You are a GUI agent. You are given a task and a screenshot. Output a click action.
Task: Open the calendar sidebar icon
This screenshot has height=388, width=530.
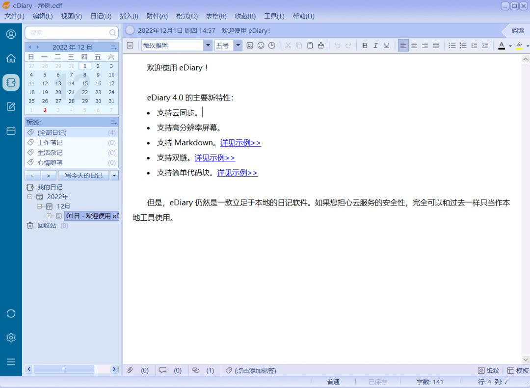[x=11, y=130]
